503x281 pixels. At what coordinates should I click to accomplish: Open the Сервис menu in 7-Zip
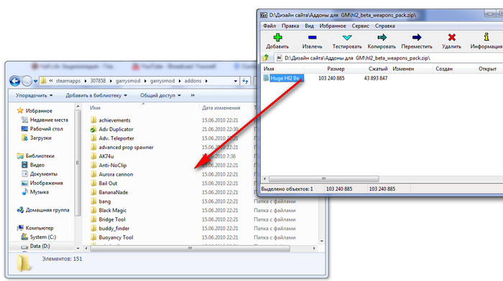click(x=360, y=26)
